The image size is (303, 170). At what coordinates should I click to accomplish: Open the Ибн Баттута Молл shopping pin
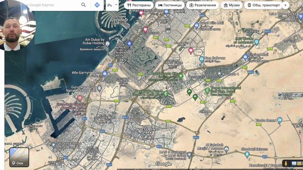point(105,74)
